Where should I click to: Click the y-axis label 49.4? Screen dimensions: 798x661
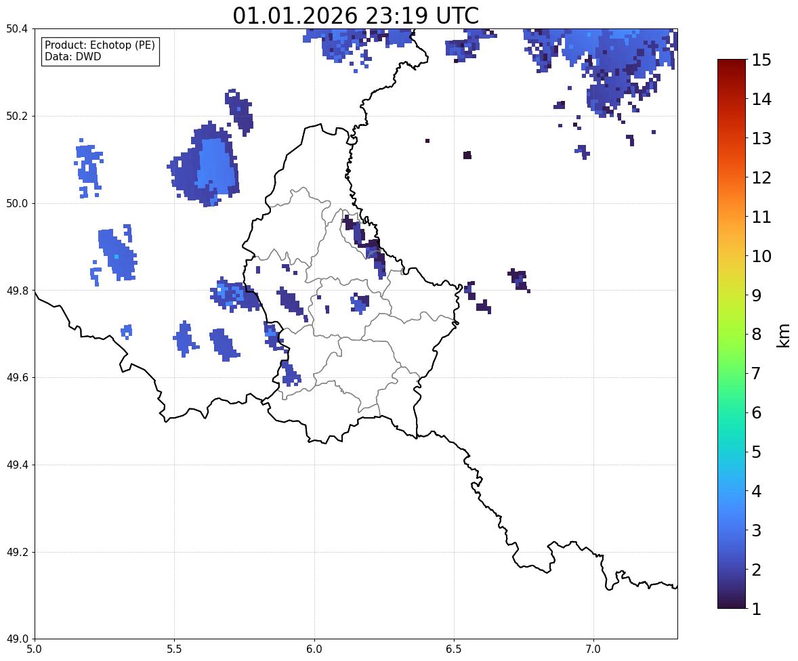[x=17, y=465]
